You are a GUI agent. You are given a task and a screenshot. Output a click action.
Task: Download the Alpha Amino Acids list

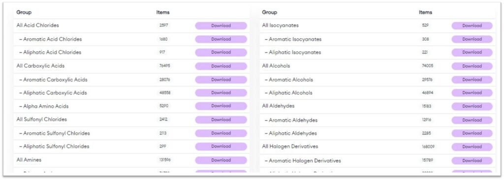(221, 106)
